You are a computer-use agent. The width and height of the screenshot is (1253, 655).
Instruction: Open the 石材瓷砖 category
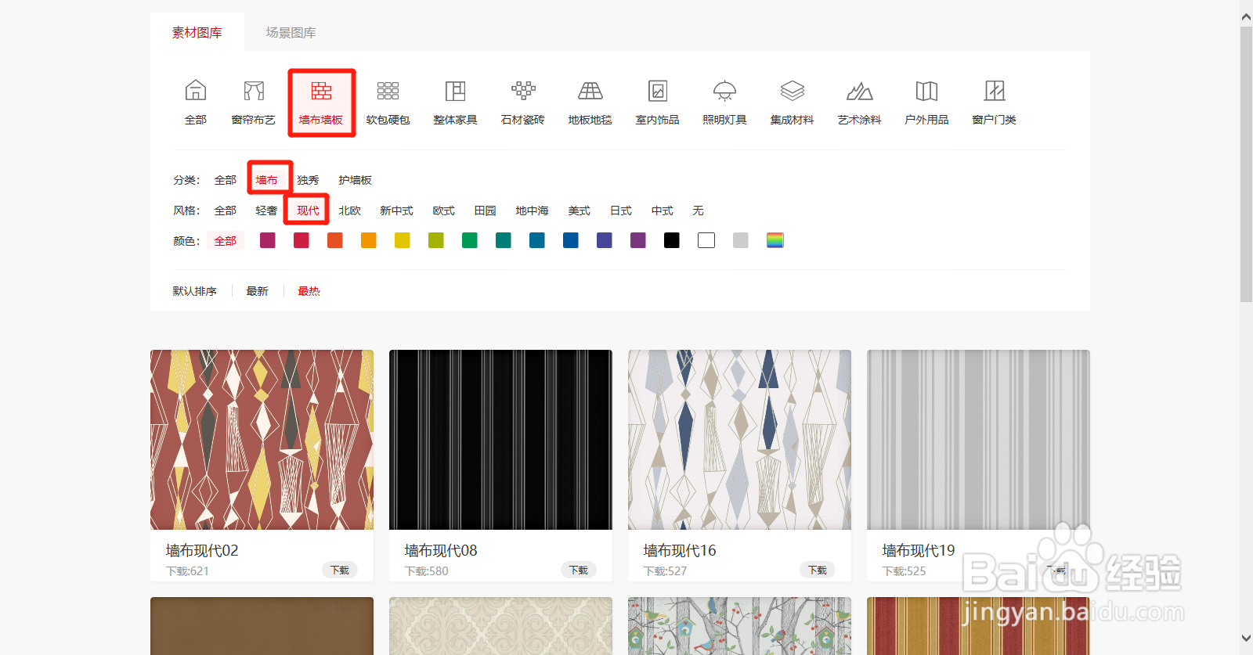point(523,103)
